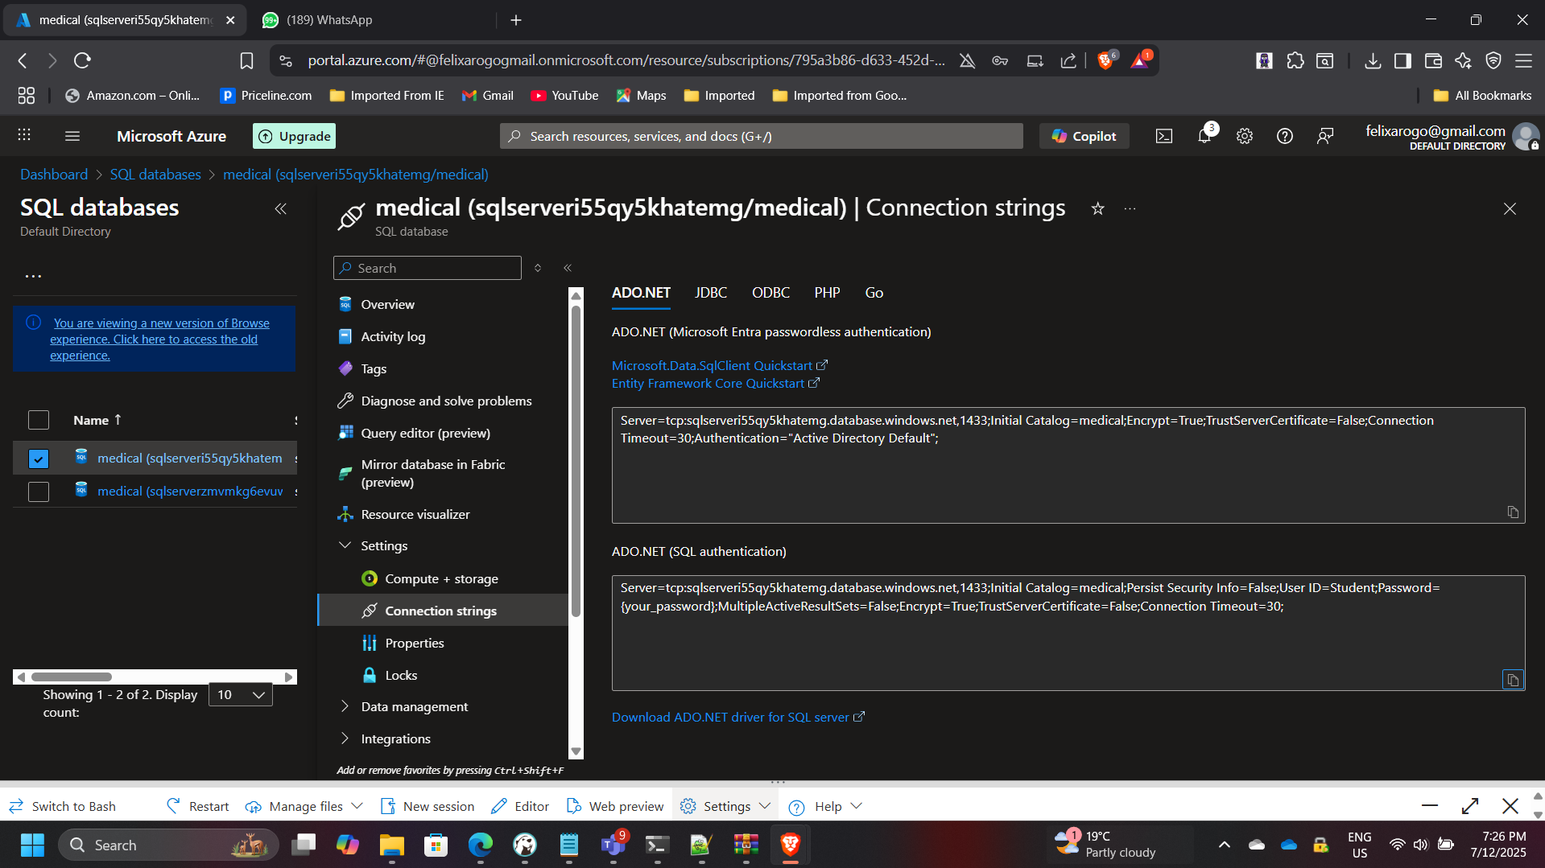
Task: Open the portal settings gear
Action: tap(1244, 135)
